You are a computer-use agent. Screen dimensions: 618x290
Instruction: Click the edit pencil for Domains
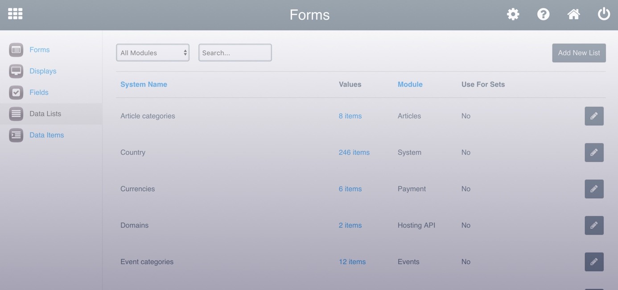point(594,226)
